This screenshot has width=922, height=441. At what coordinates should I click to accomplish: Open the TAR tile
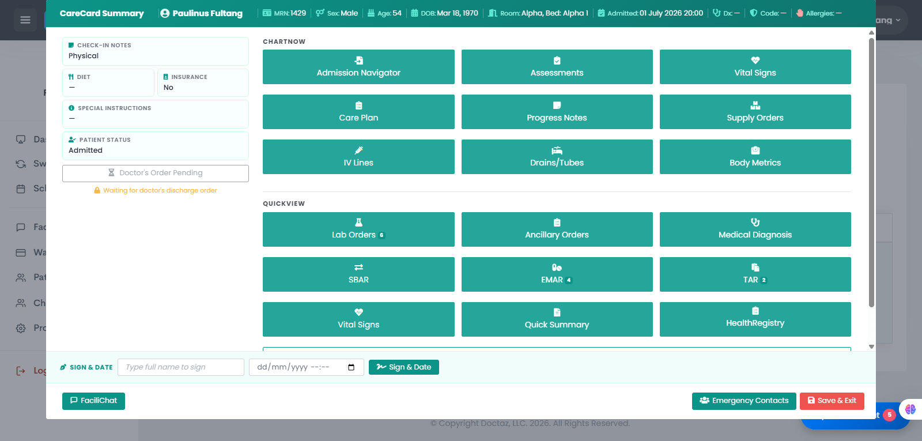coord(755,274)
